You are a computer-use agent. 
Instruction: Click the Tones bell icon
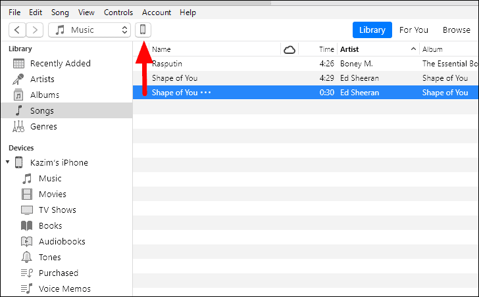point(27,257)
